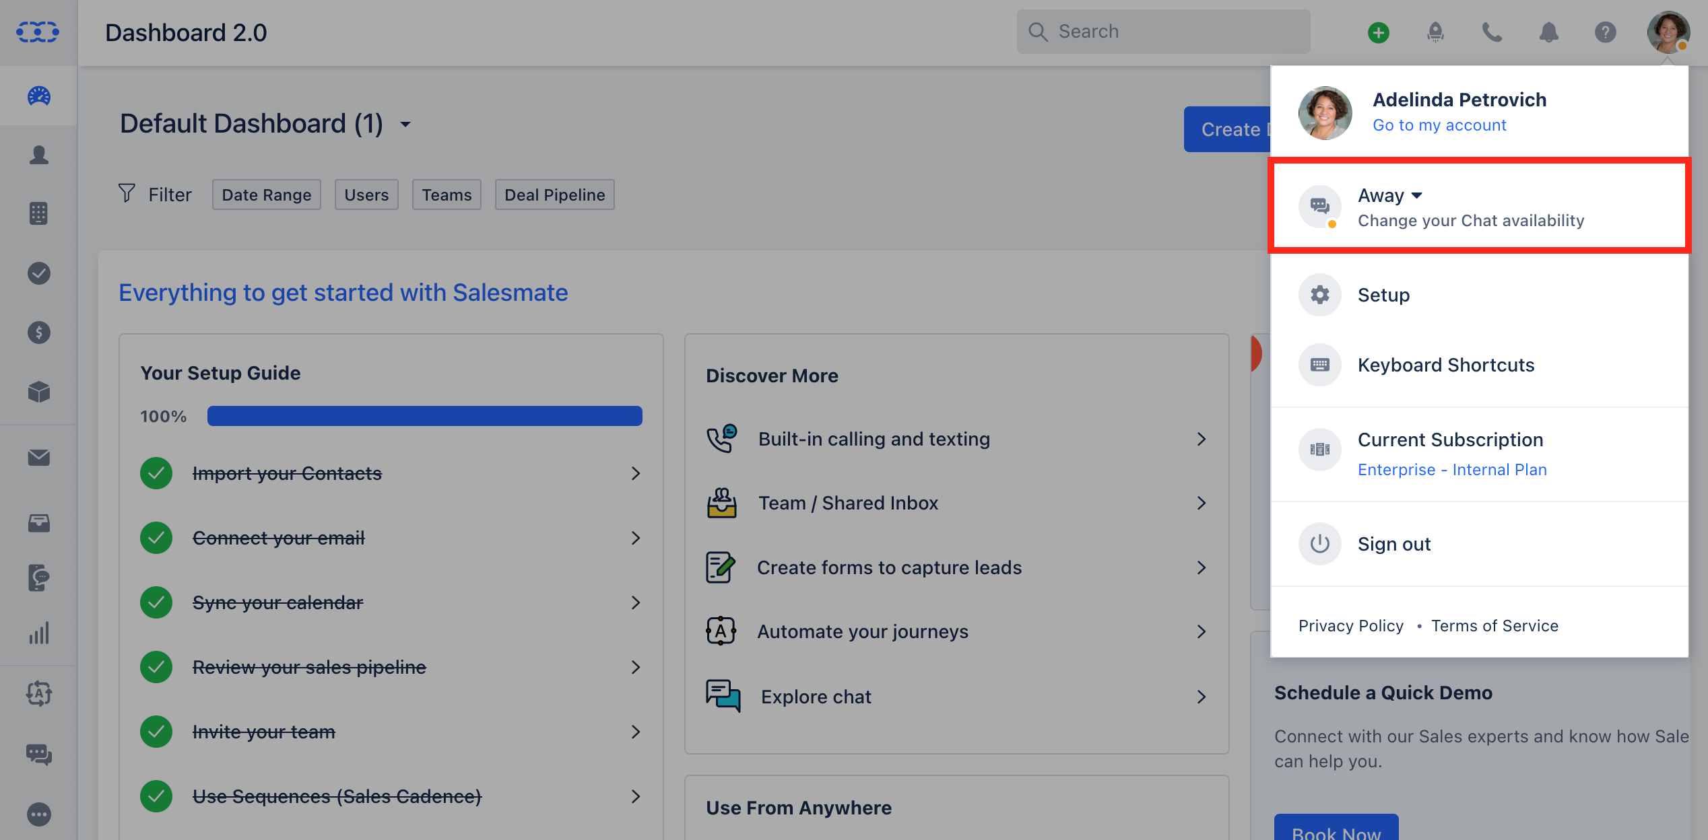Click the Create dashboard button
The image size is (1708, 840).
coord(1227,129)
